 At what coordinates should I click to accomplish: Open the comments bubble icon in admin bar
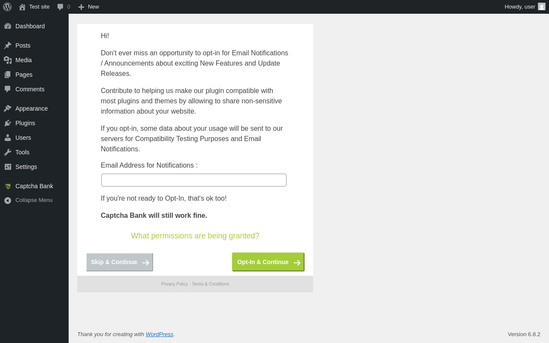(x=60, y=7)
